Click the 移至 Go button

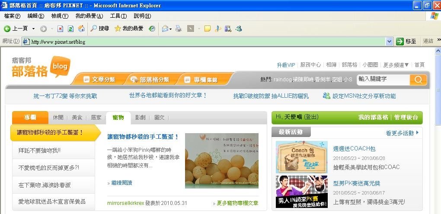click(x=406, y=42)
